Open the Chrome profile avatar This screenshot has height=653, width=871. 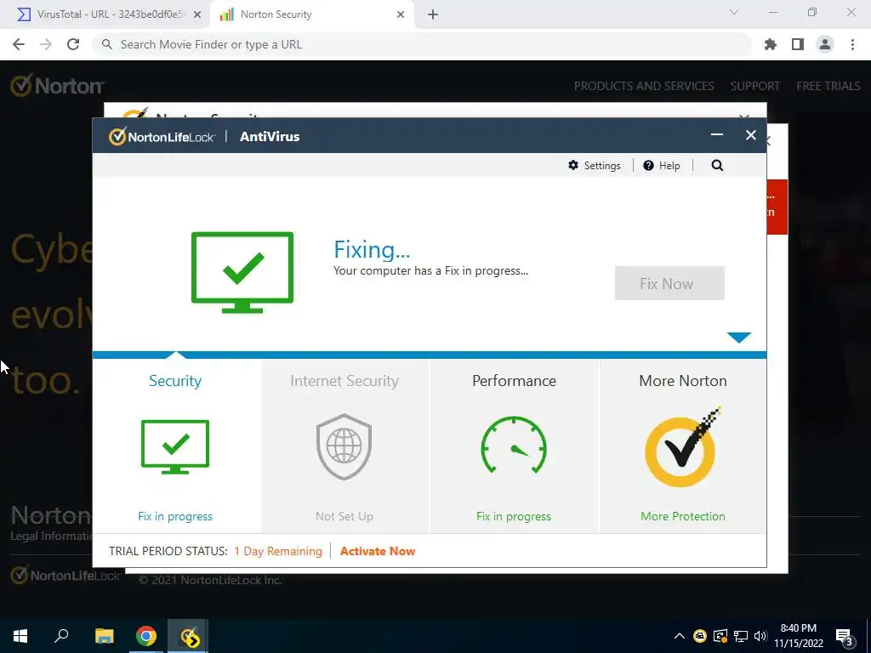click(825, 44)
